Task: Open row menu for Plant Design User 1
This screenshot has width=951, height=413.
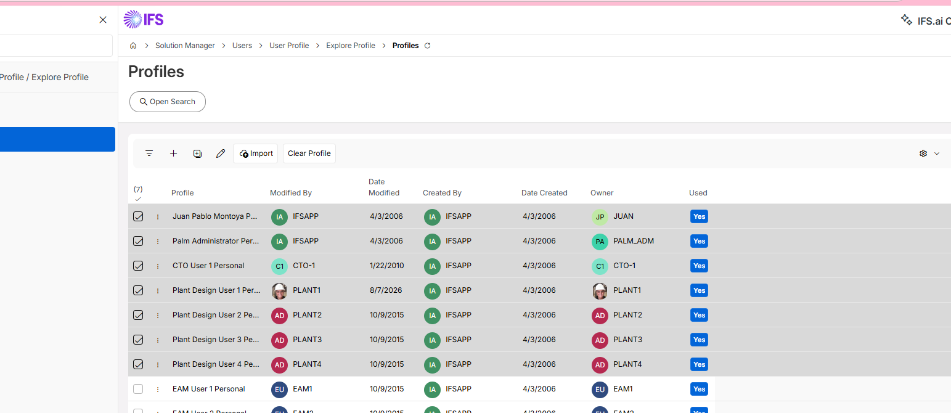Action: coord(158,290)
